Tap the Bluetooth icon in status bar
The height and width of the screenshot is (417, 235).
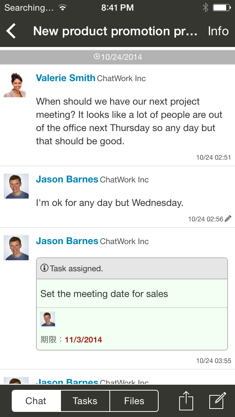click(206, 7)
